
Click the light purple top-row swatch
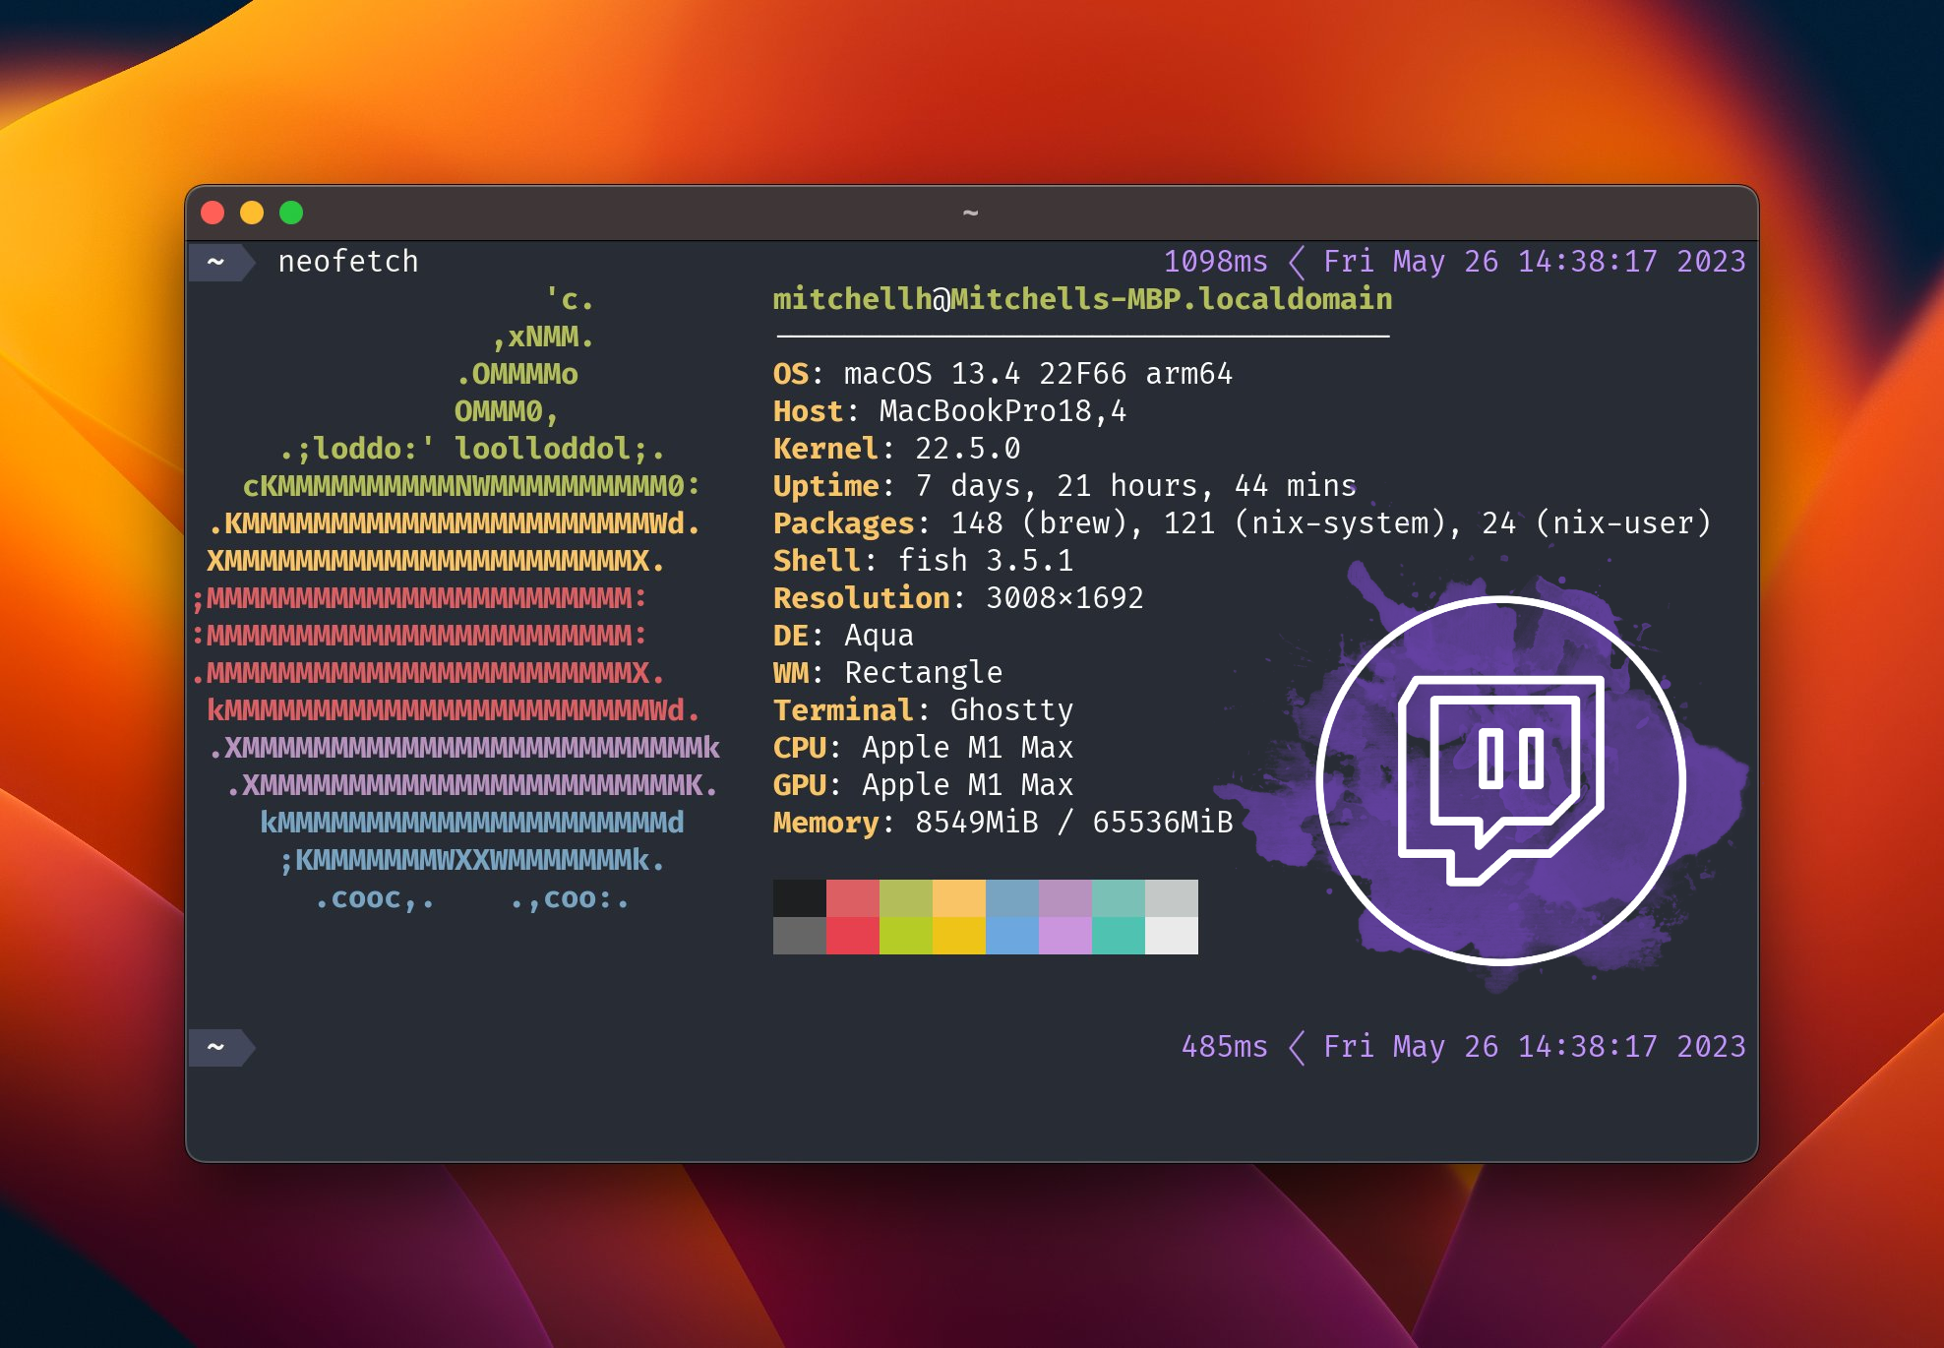point(1064,898)
